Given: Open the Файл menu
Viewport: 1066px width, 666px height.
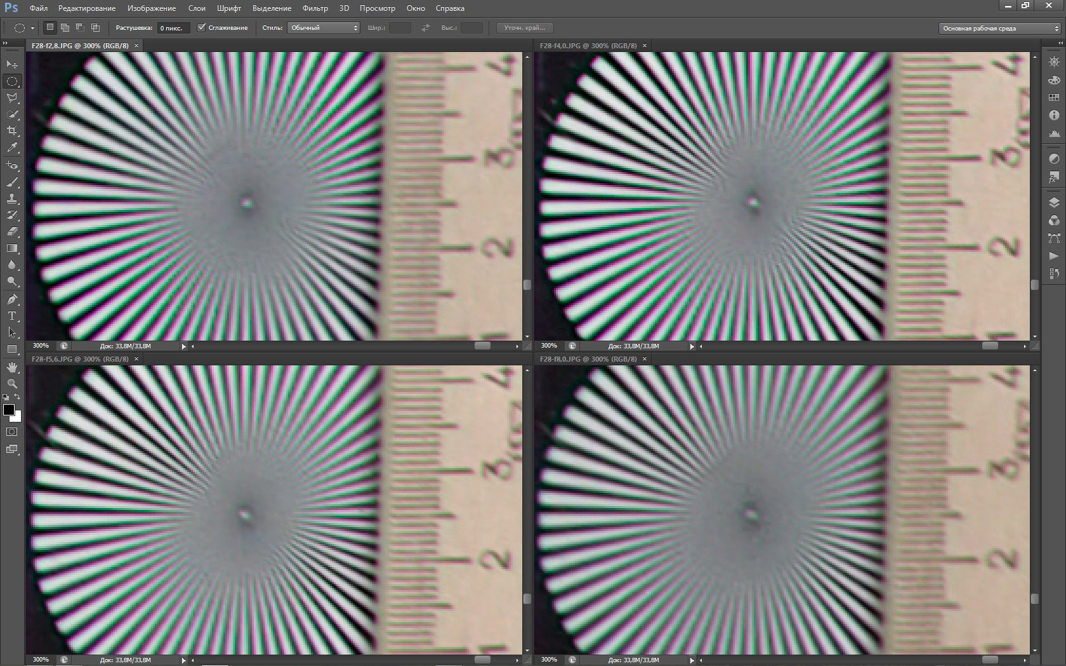Looking at the screenshot, I should [39, 8].
